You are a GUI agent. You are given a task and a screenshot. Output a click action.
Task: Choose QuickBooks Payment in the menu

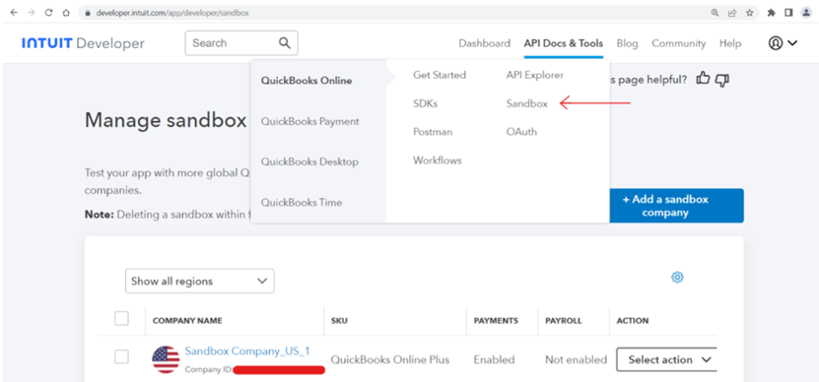coord(310,122)
